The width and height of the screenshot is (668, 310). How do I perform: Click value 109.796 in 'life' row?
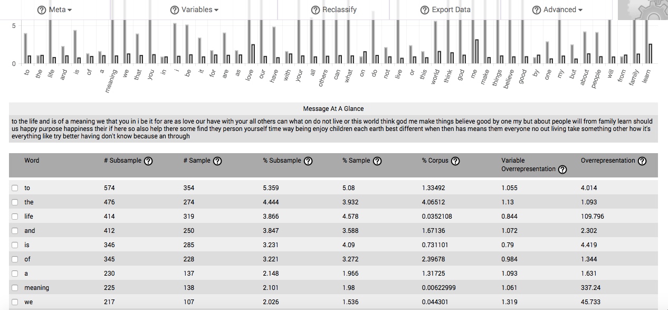tap(593, 217)
